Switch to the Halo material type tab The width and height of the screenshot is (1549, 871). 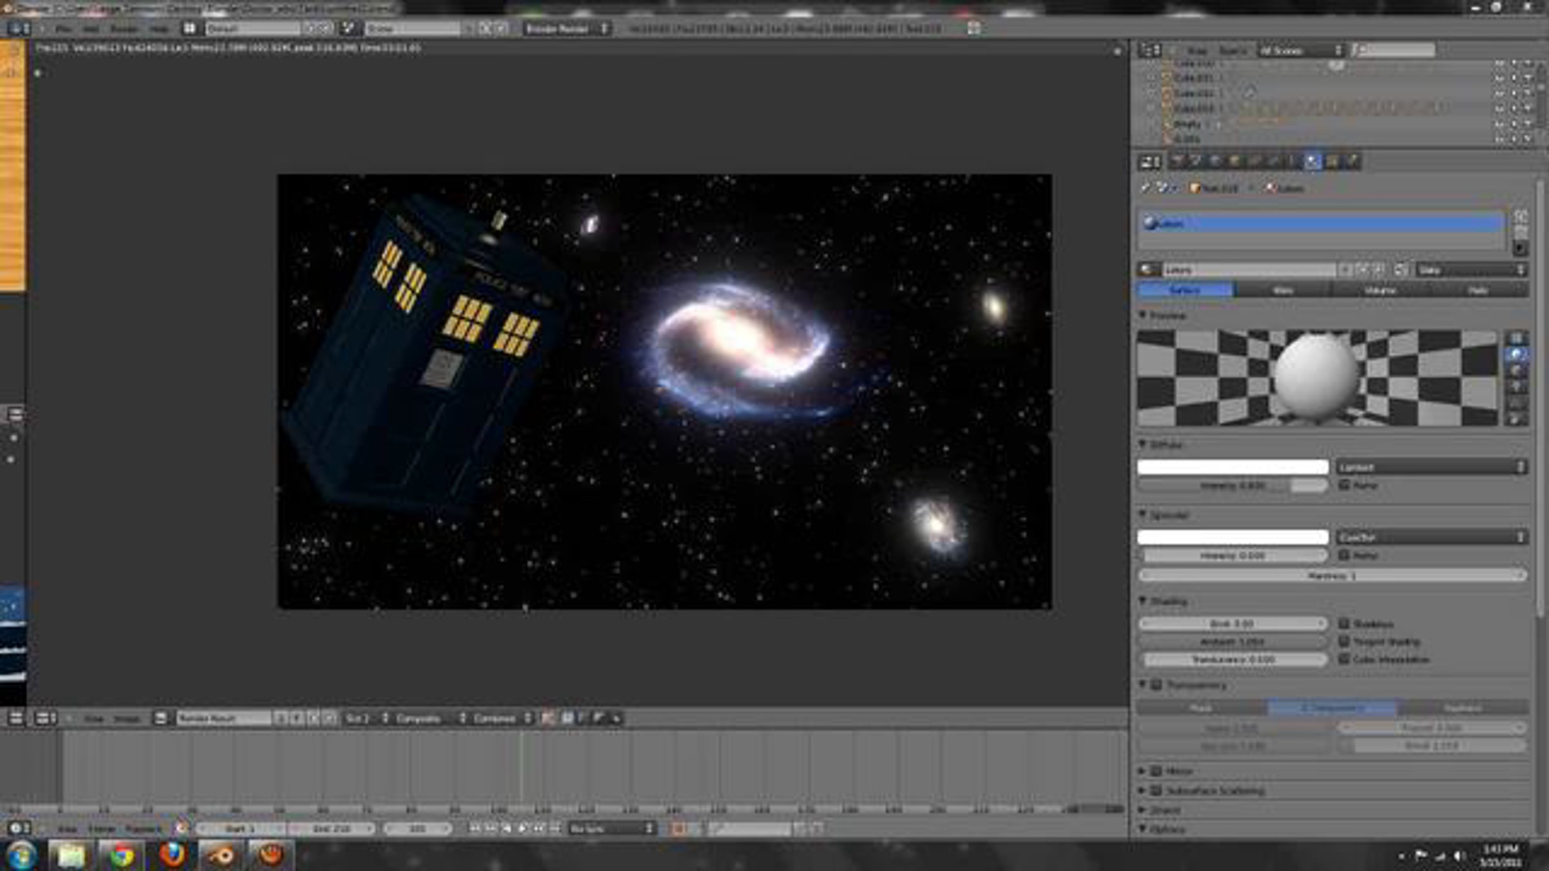pos(1478,290)
